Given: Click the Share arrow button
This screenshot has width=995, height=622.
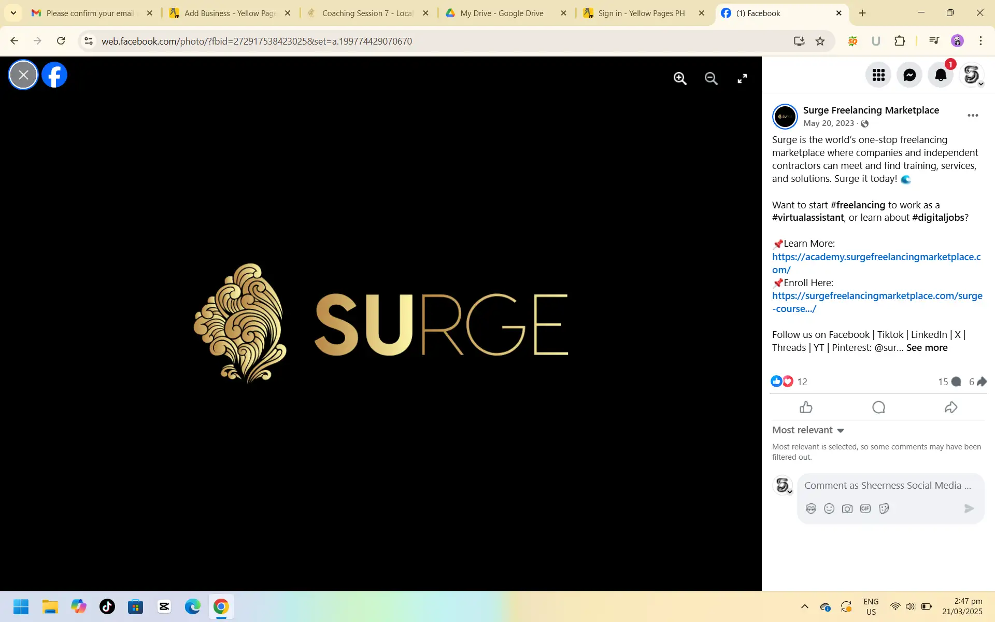Looking at the screenshot, I should (x=951, y=407).
